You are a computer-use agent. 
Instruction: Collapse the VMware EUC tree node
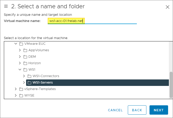point(16,44)
